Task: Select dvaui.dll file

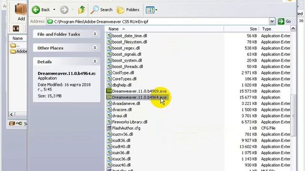Action: click(120, 116)
